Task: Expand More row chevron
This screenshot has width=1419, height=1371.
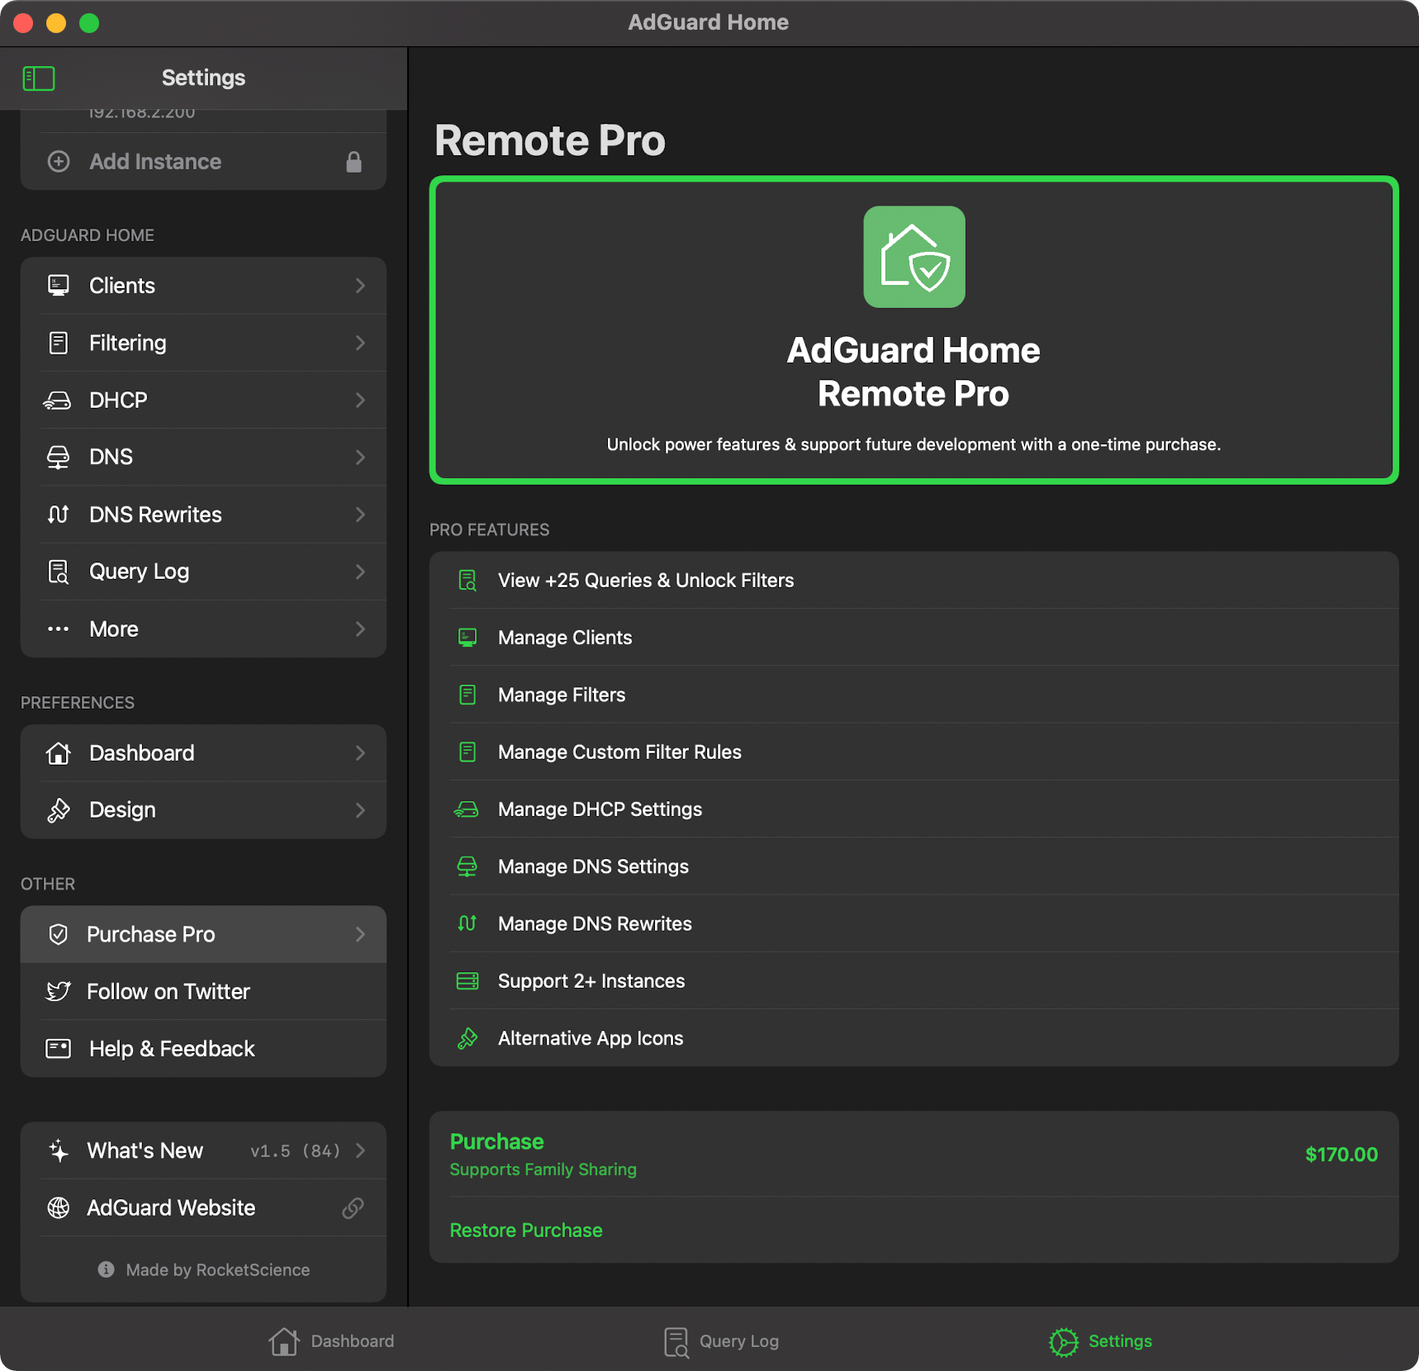Action: (x=360, y=629)
